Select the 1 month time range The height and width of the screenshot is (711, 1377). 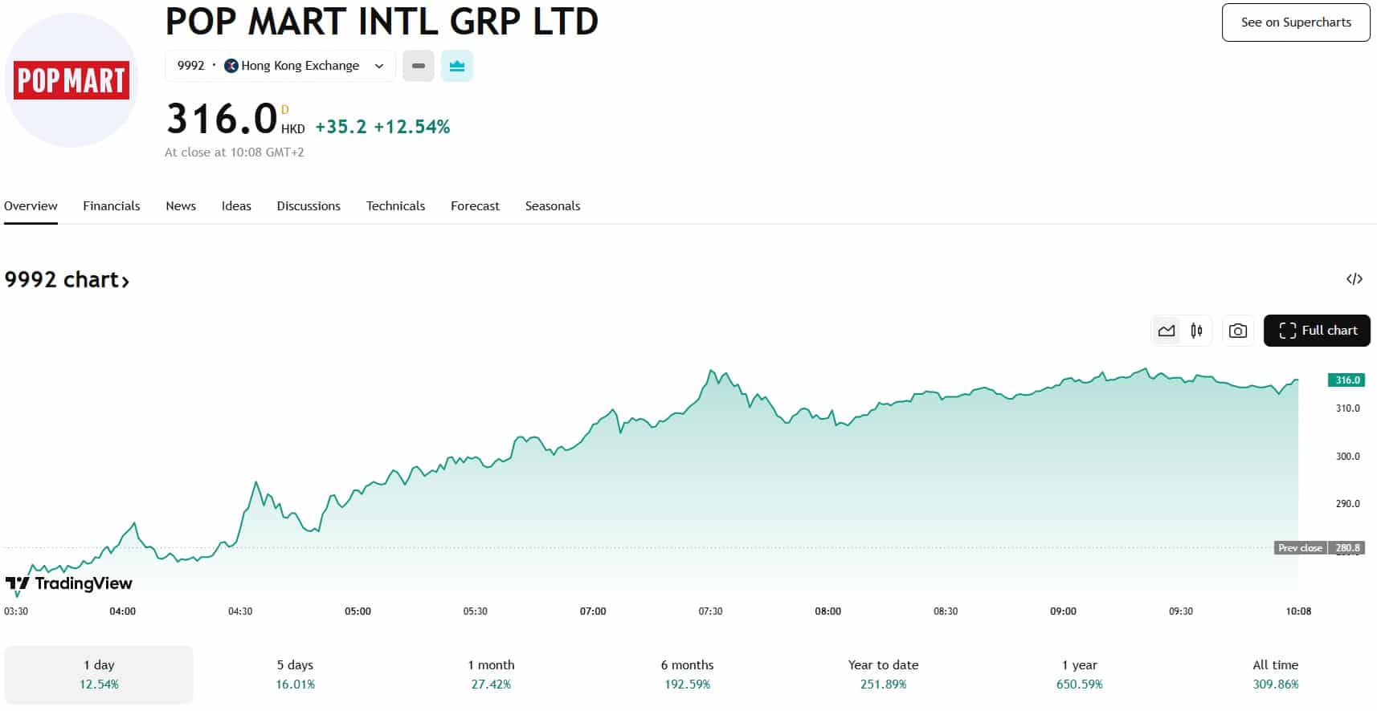click(x=491, y=674)
